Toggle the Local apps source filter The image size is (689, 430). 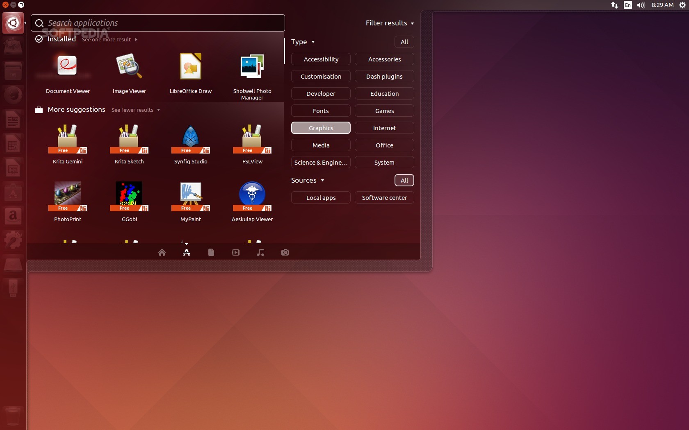(x=321, y=198)
